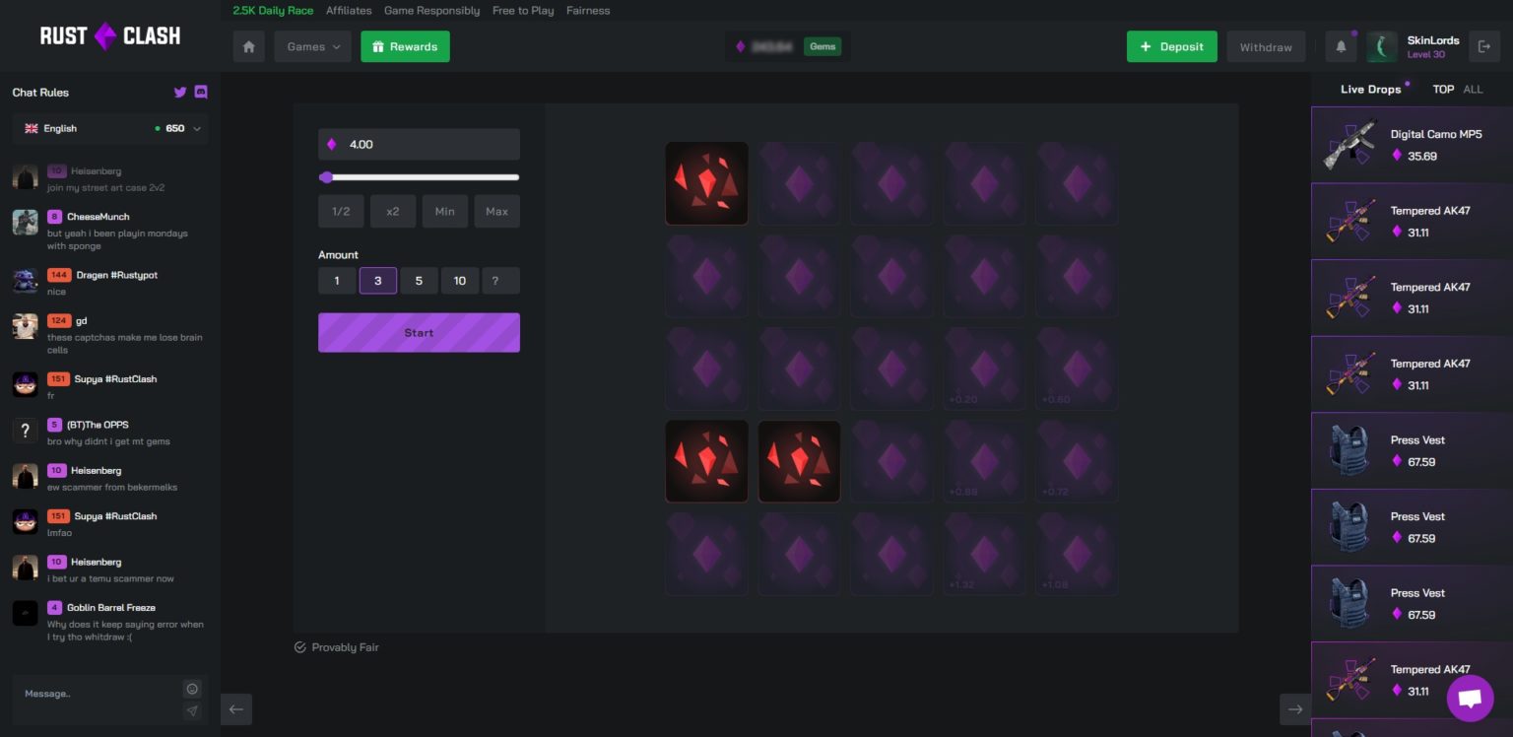
Task: Select amount 1 mines option
Action: pyautogui.click(x=337, y=281)
